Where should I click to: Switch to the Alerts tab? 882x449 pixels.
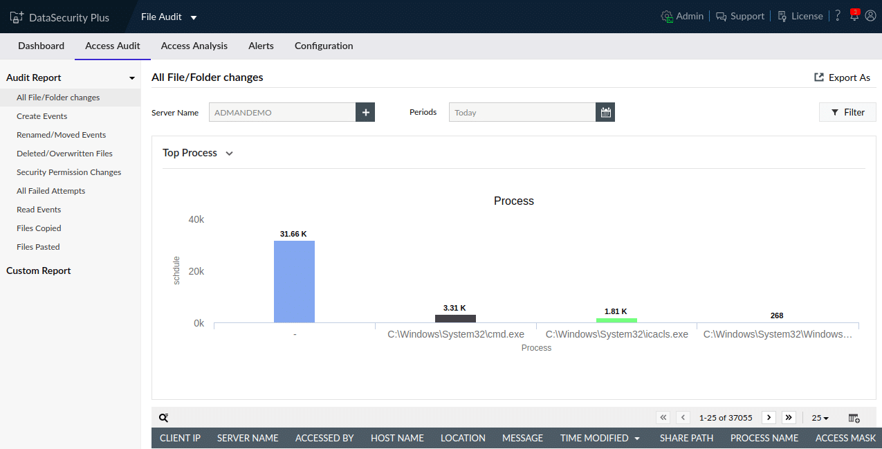261,46
